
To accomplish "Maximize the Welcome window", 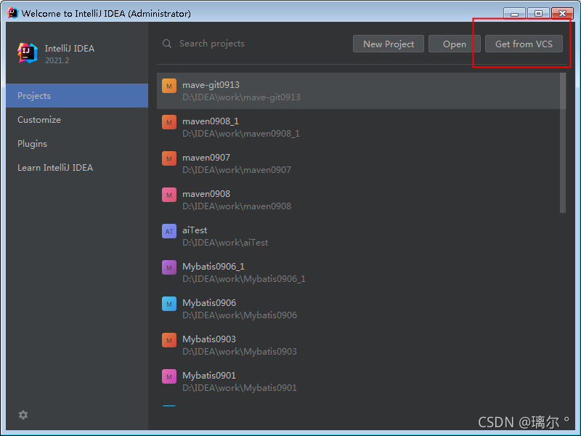I will coord(538,13).
